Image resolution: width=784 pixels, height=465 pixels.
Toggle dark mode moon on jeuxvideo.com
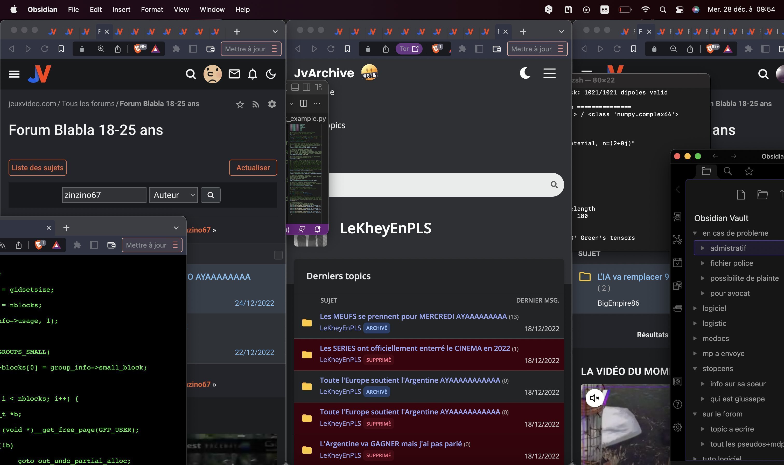(271, 74)
